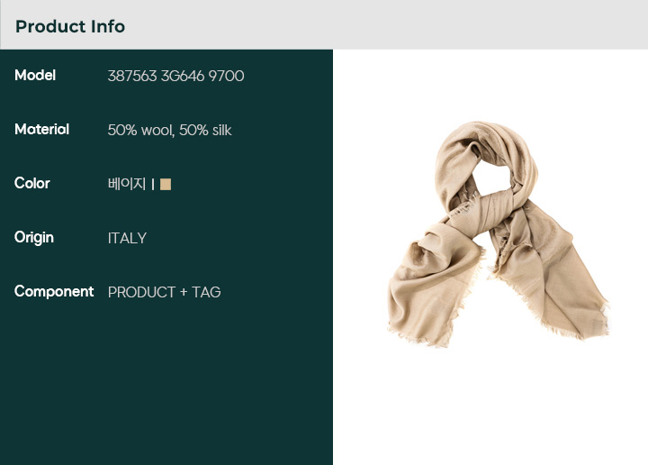Click the Origin label
Image resolution: width=648 pixels, height=465 pixels.
[x=34, y=238]
